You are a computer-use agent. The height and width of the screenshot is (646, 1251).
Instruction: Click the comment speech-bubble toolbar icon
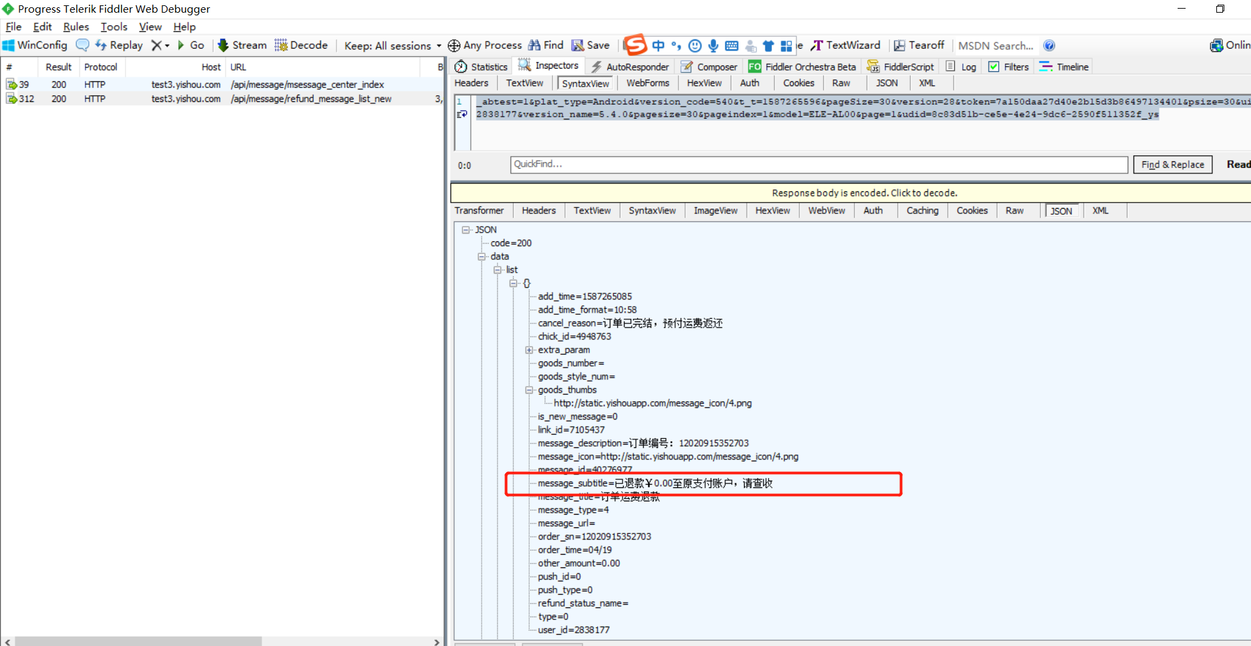tap(82, 45)
